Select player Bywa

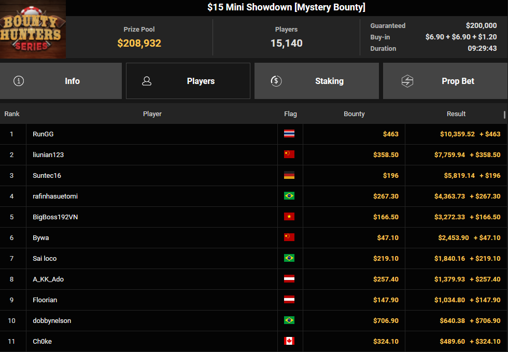[x=41, y=237]
